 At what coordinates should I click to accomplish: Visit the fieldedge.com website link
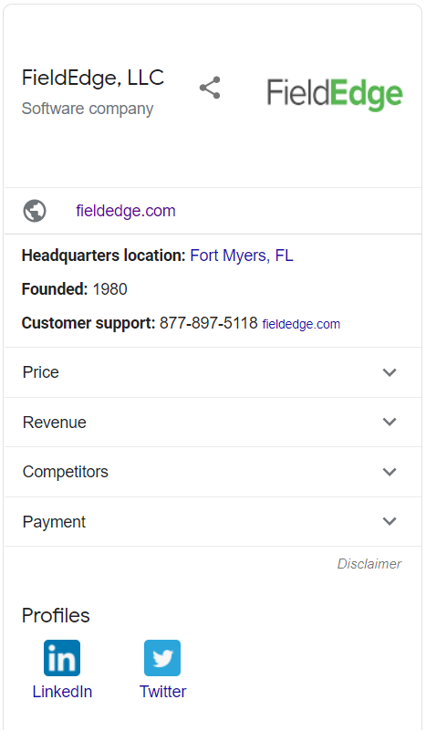click(126, 211)
